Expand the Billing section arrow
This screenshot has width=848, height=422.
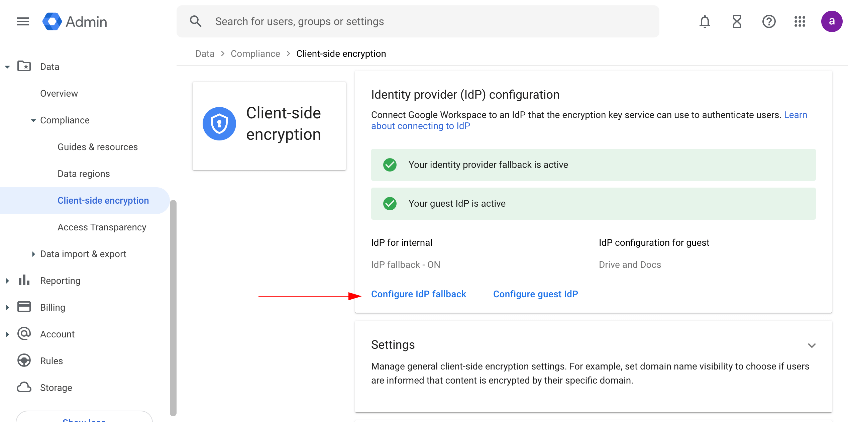(7, 308)
